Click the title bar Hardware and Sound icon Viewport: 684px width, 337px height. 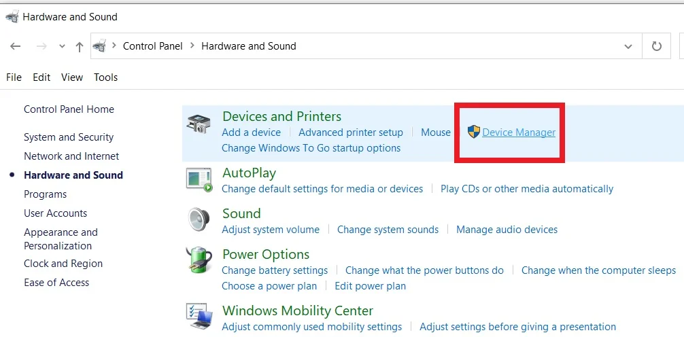tap(12, 17)
